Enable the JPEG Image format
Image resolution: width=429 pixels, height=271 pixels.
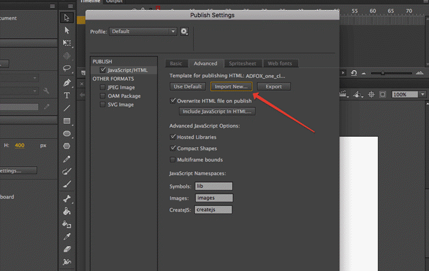(103, 88)
